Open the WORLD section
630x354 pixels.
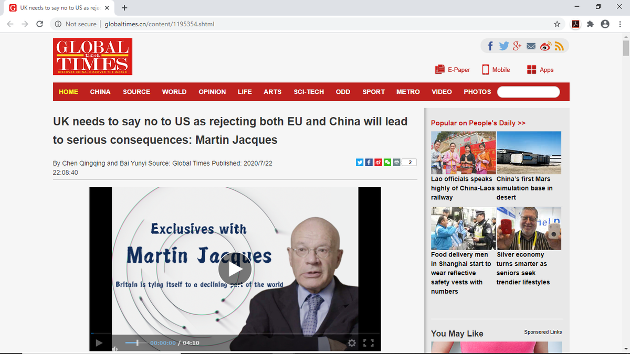[174, 92]
